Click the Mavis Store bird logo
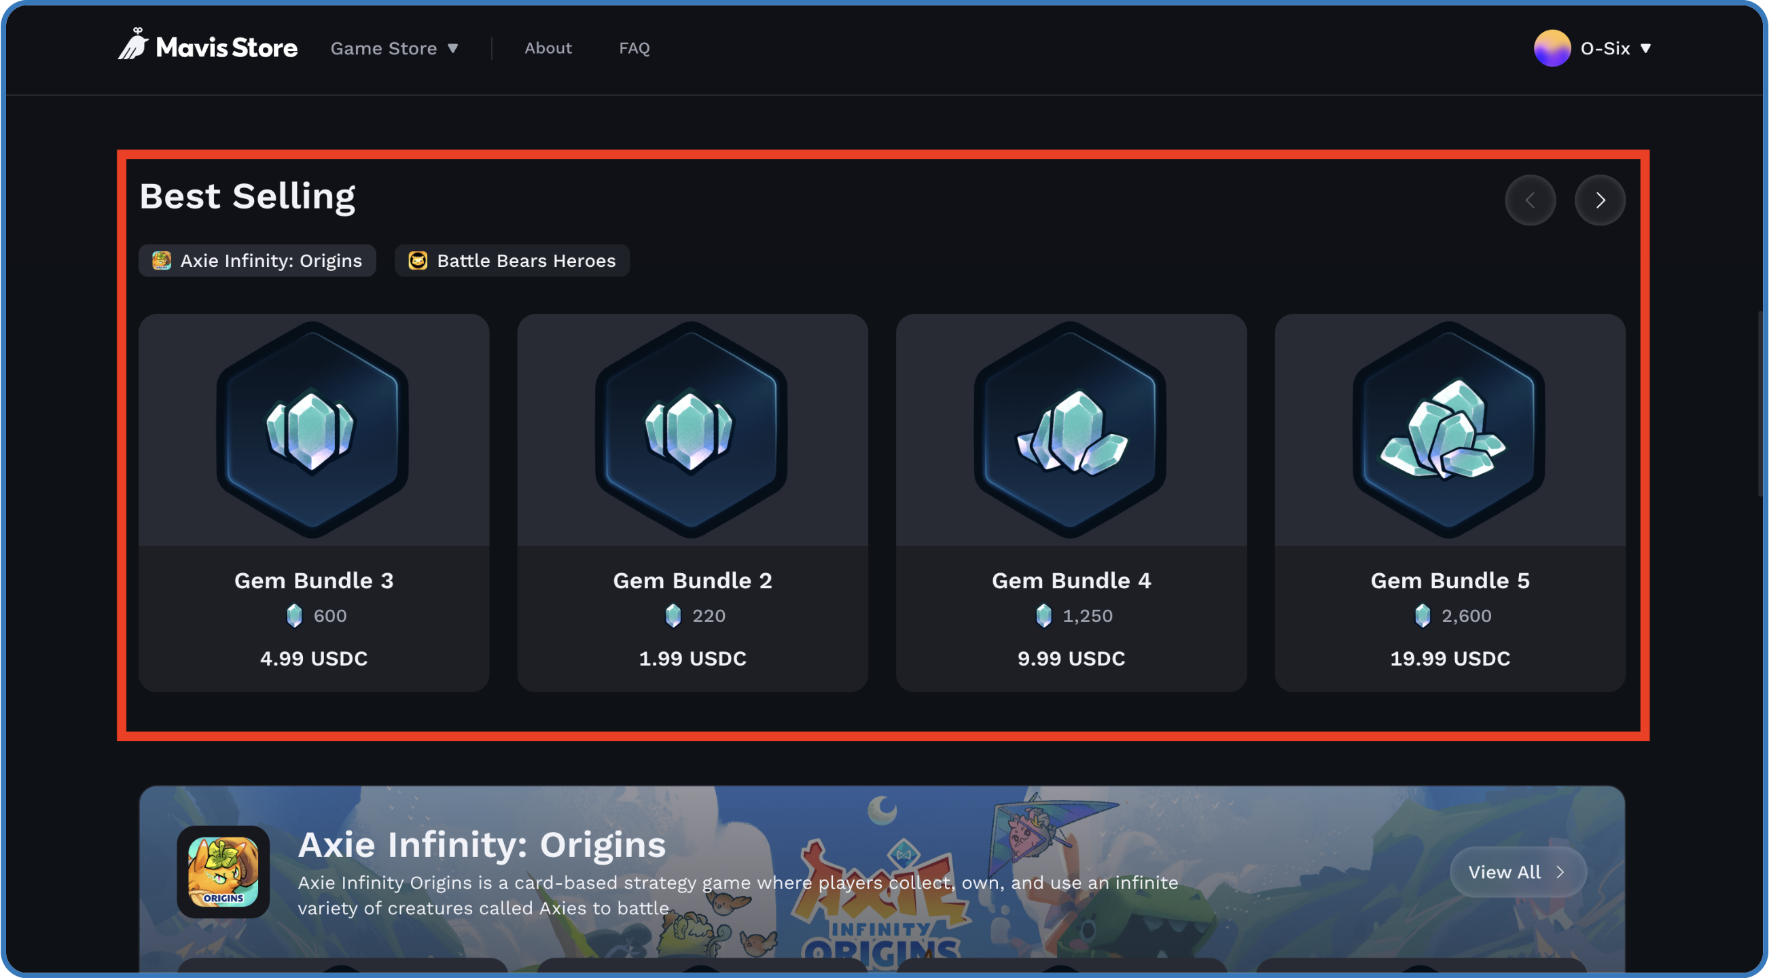 coord(133,44)
